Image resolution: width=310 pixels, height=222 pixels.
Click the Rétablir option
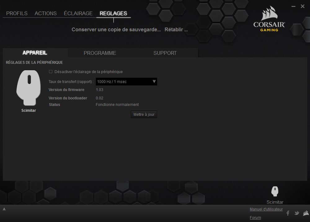(176, 29)
